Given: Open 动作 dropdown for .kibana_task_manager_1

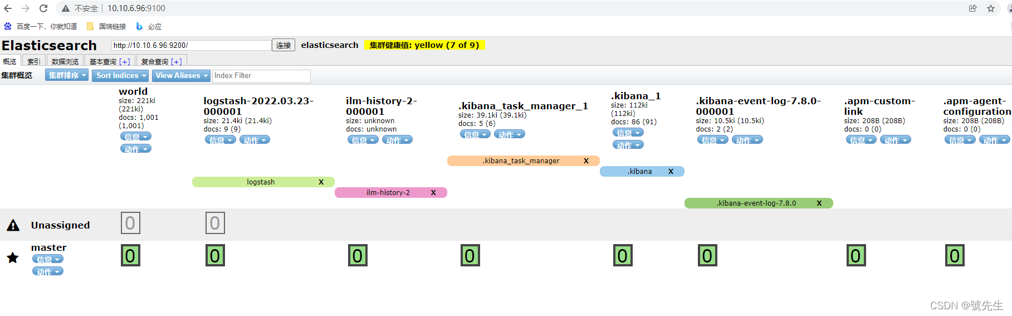Looking at the screenshot, I should 510,134.
